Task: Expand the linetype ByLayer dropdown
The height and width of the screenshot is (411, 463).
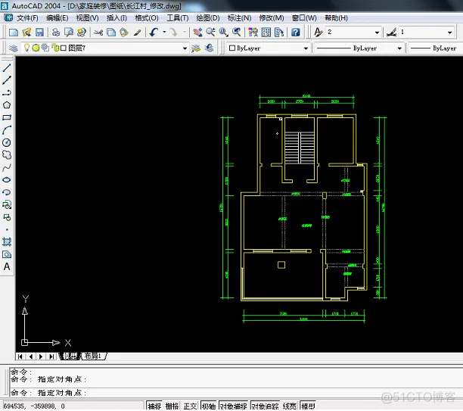Action: 399,48
